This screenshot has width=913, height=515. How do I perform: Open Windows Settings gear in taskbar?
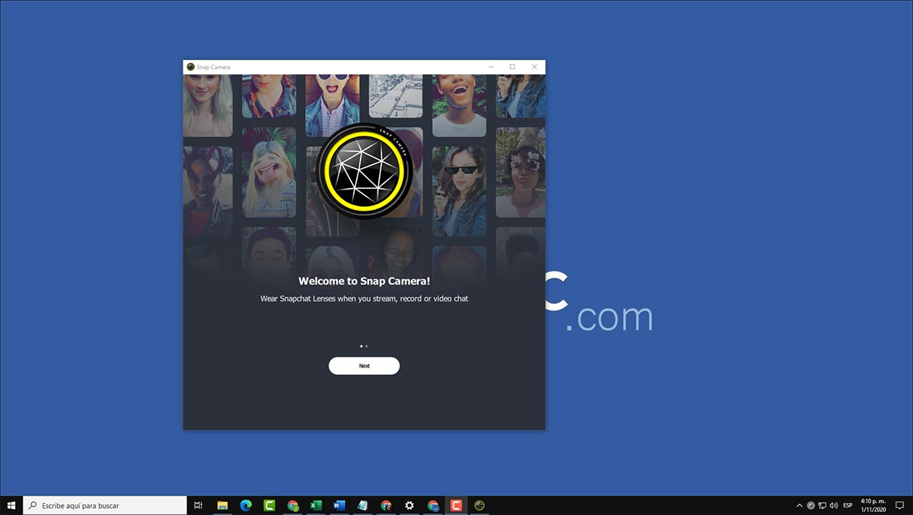[x=409, y=505]
